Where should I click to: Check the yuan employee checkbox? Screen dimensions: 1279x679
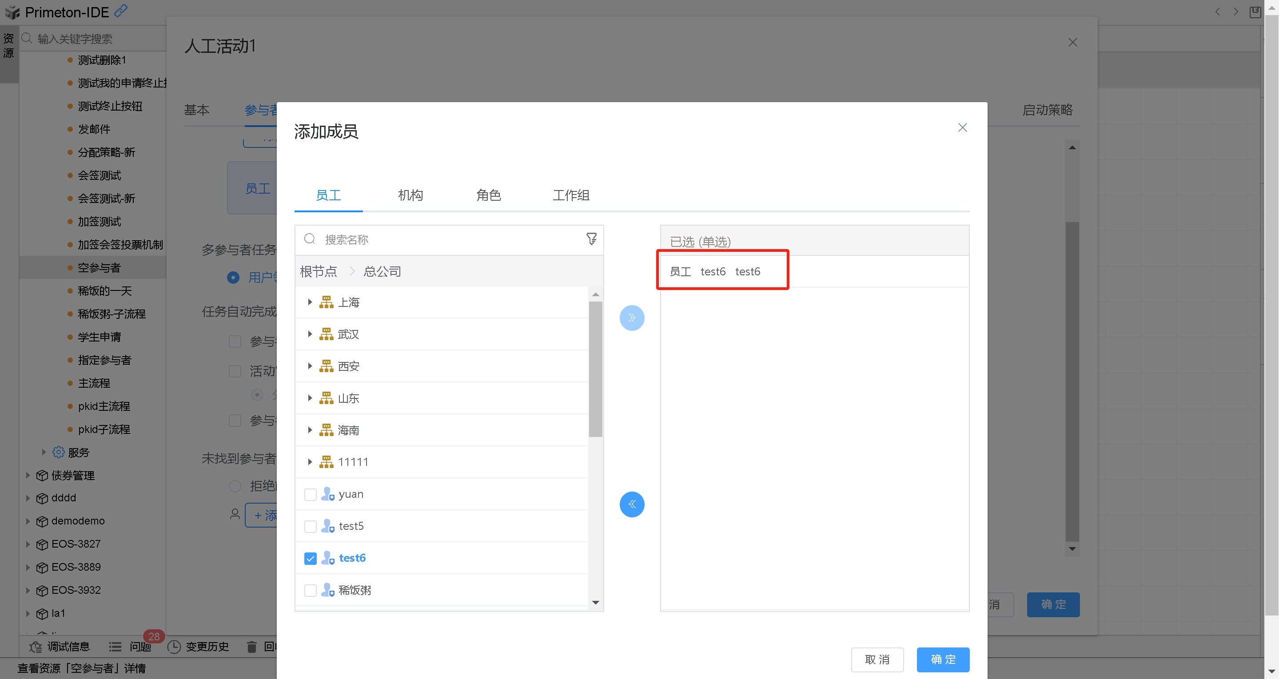click(311, 494)
